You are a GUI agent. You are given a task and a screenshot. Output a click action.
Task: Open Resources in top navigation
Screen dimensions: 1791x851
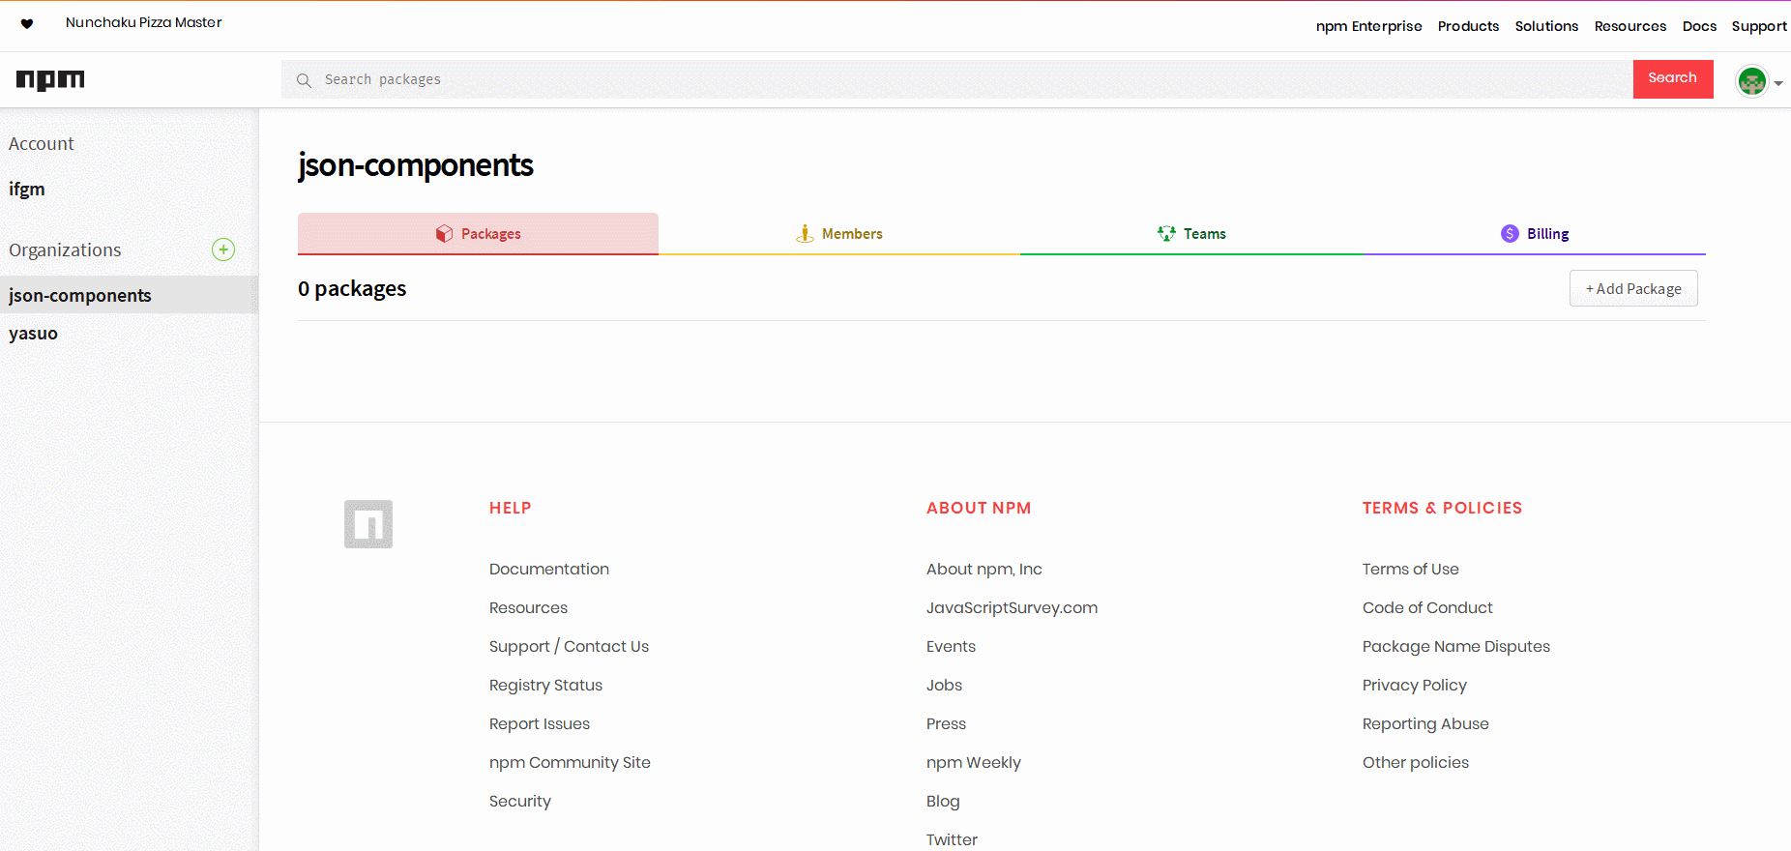click(x=1630, y=26)
